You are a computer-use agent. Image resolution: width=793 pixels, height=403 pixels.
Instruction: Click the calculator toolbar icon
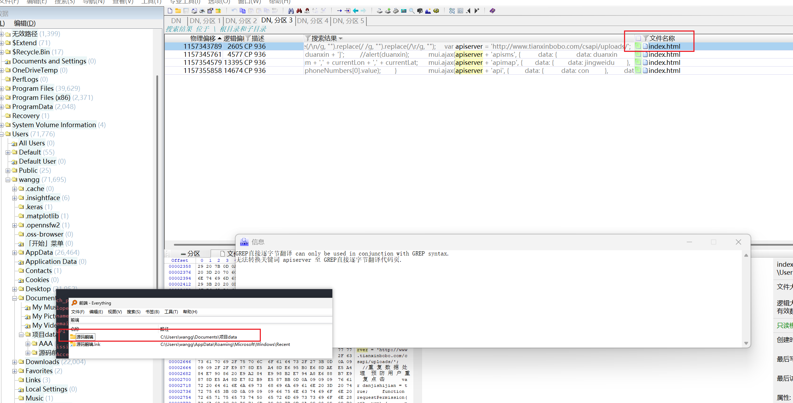[404, 11]
